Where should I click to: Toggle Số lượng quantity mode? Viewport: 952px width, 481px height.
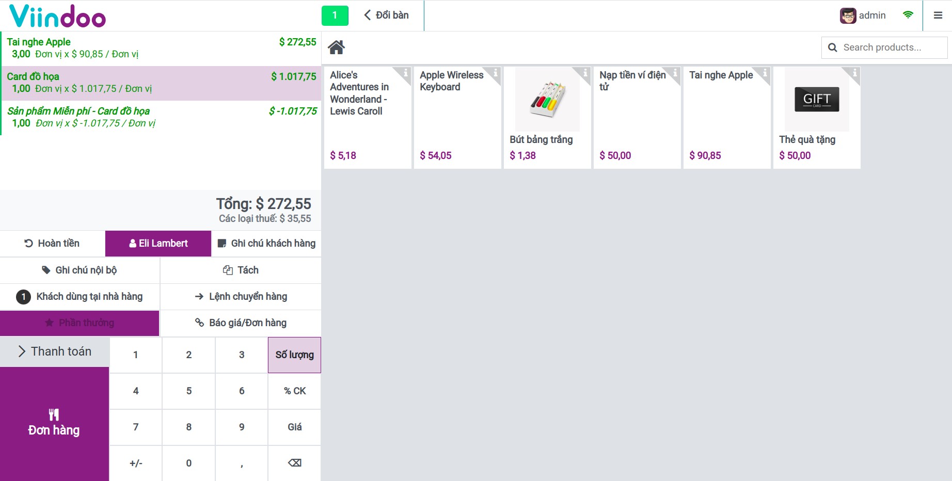(x=294, y=355)
